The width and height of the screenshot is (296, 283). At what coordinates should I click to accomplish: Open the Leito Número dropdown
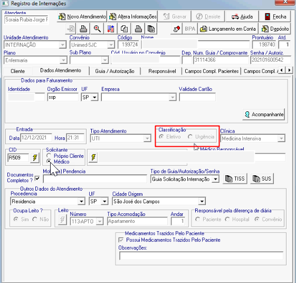pyautogui.click(x=100, y=221)
